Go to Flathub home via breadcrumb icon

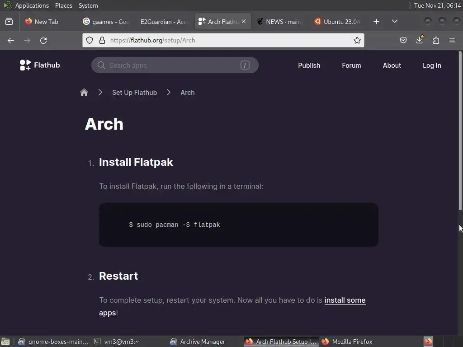84,92
